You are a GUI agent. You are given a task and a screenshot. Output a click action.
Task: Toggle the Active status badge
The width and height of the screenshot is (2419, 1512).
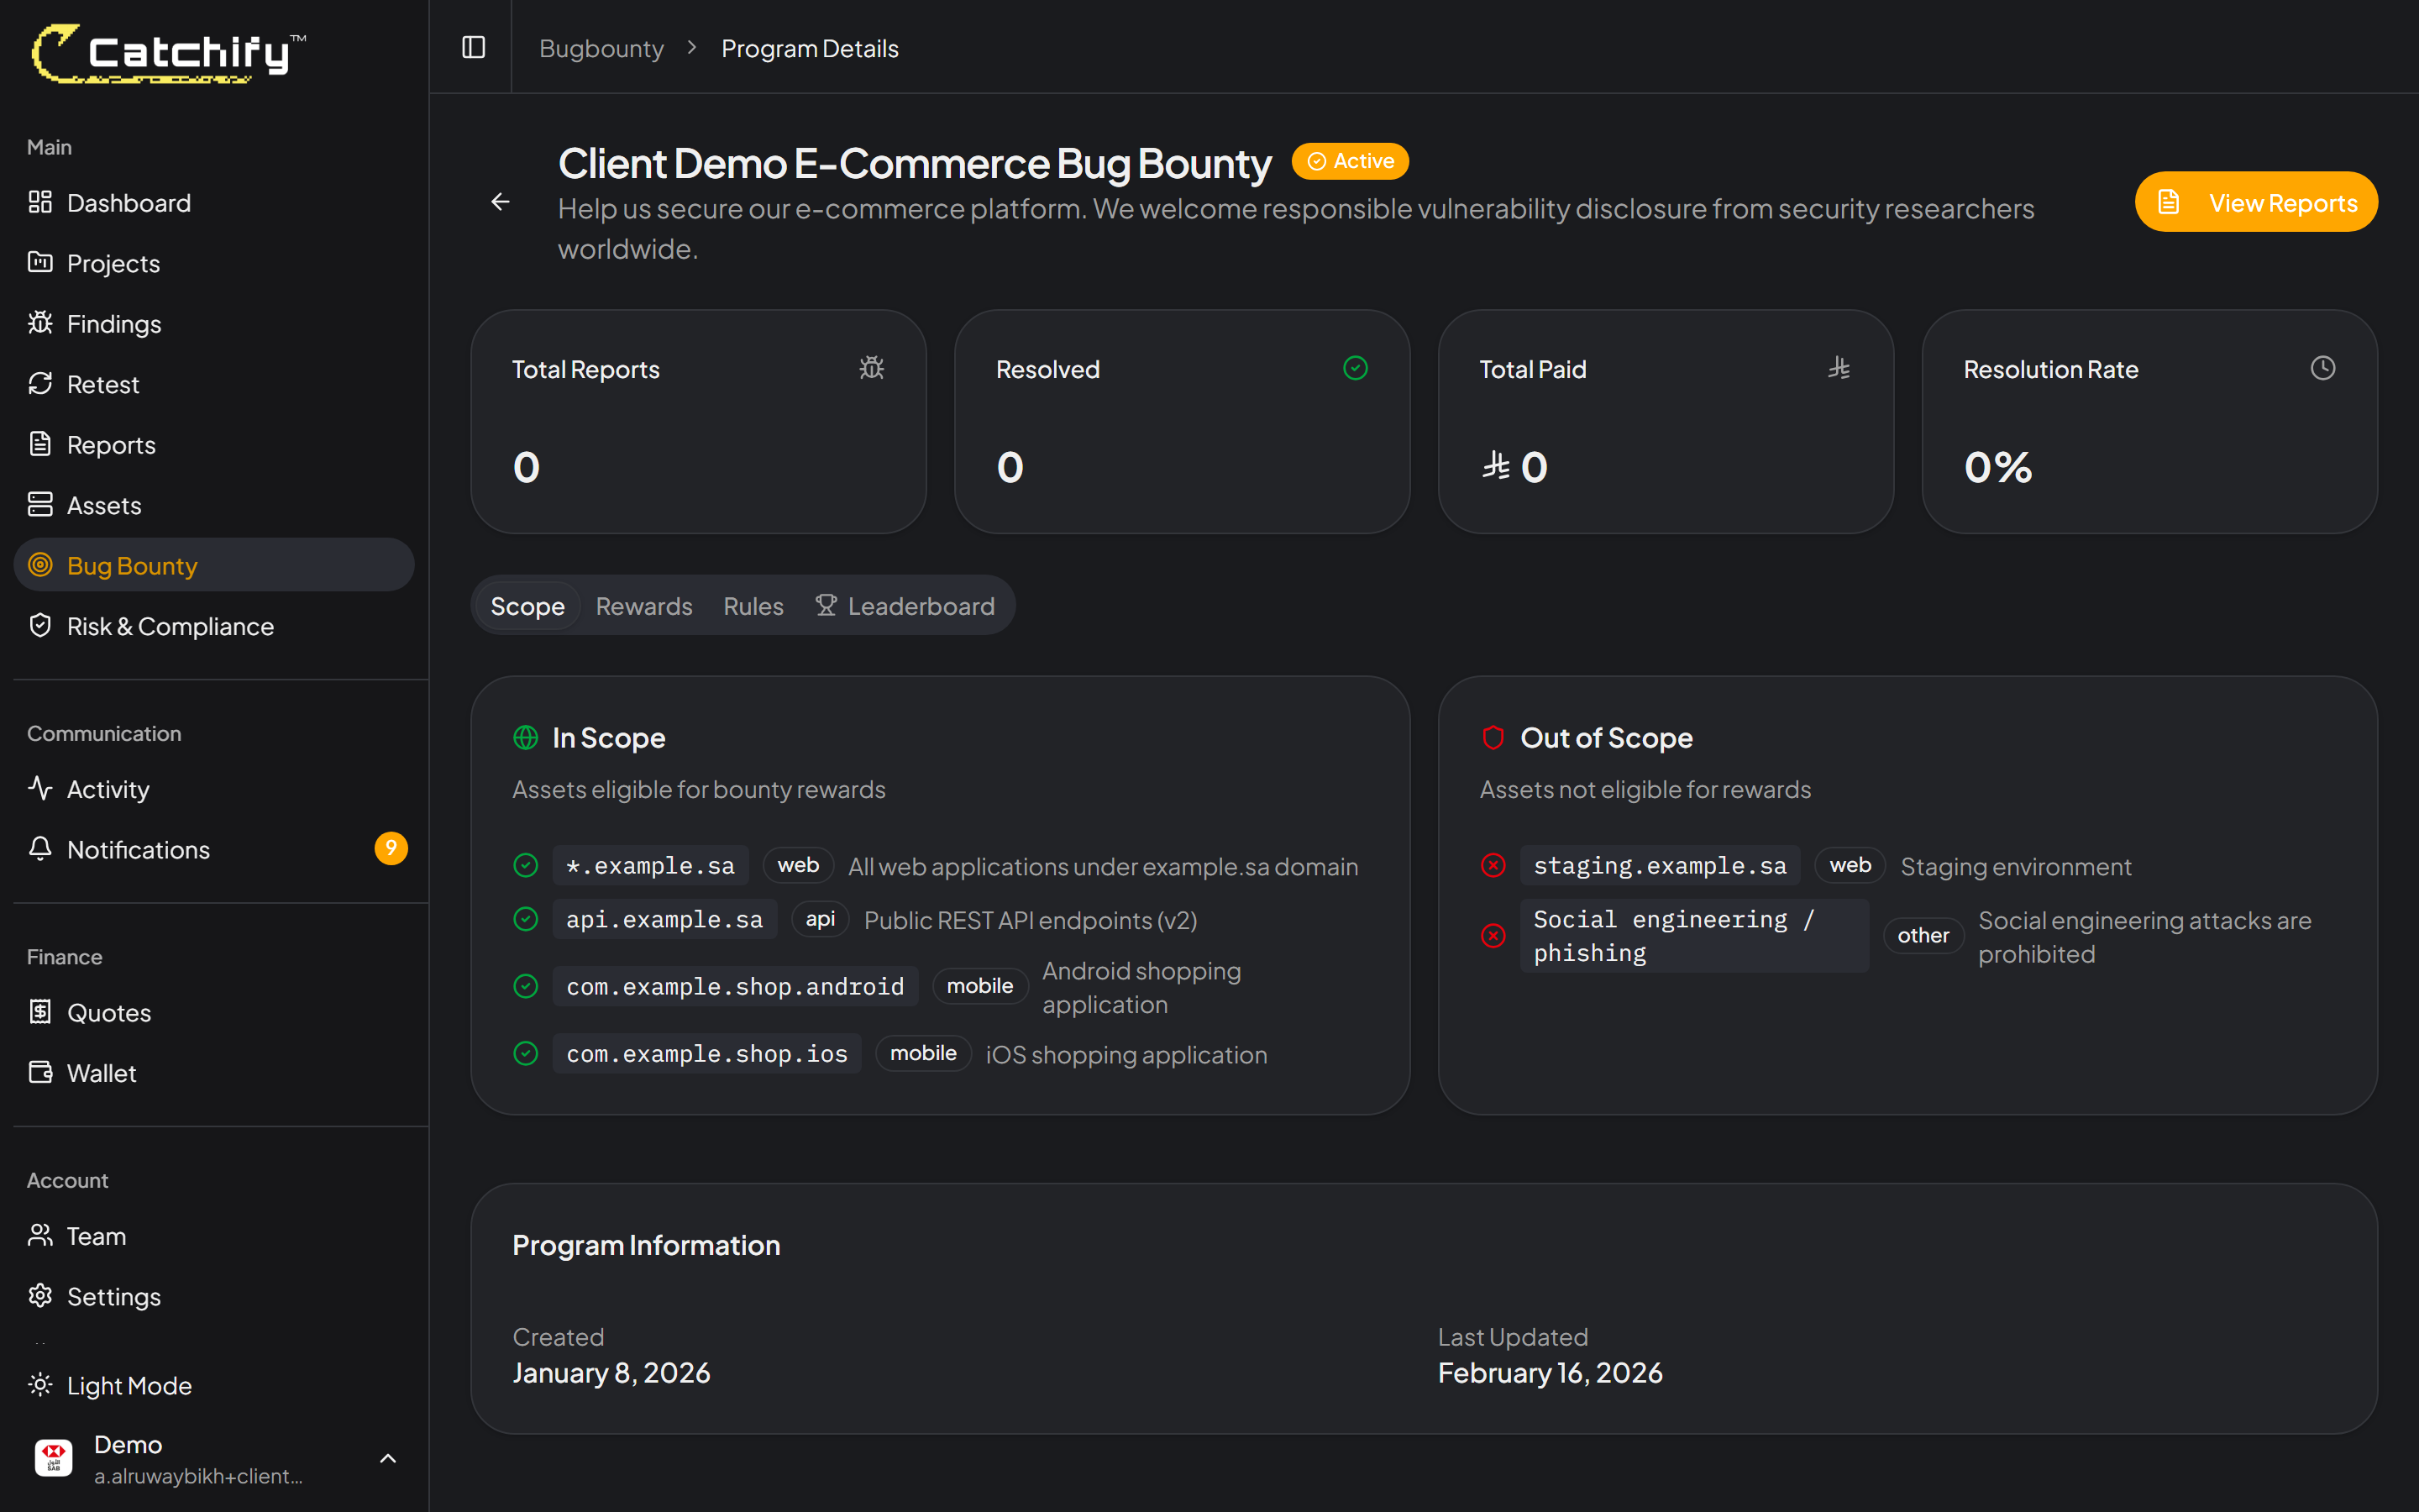click(x=1351, y=160)
